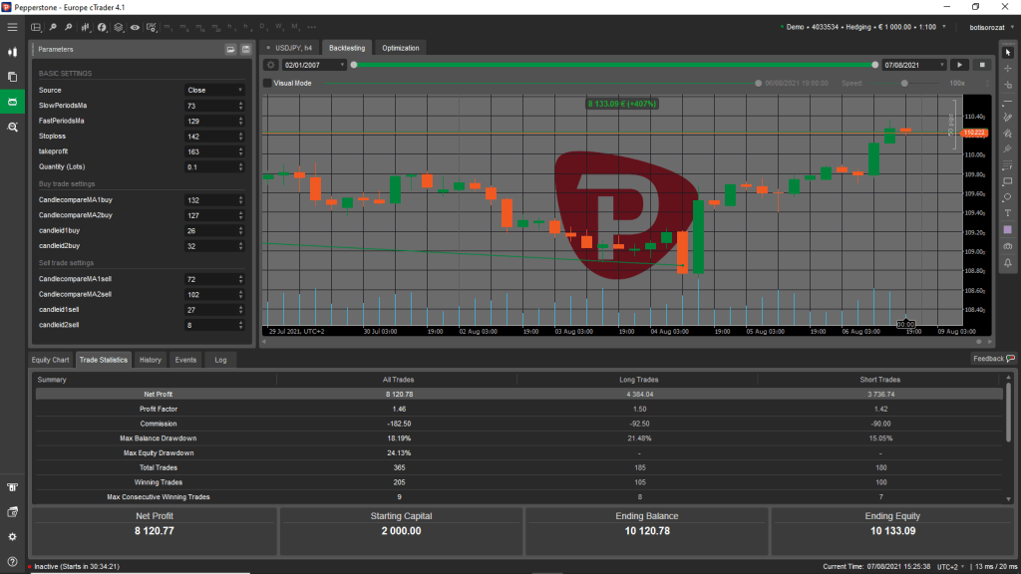Open the Equity Chart tab
This screenshot has width=1021, height=574.
tap(51, 359)
